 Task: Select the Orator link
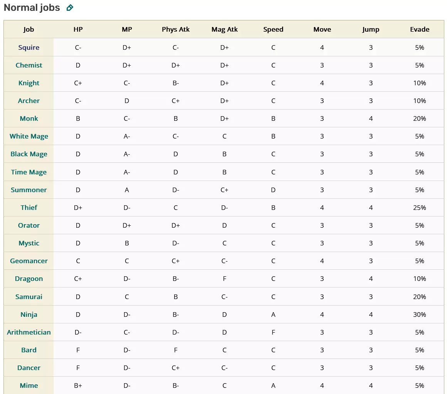[29, 225]
